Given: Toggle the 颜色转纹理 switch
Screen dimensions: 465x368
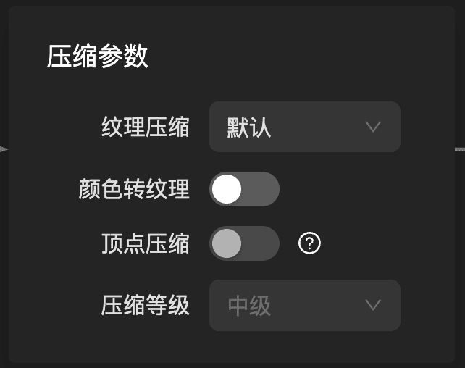Looking at the screenshot, I should pyautogui.click(x=244, y=189).
